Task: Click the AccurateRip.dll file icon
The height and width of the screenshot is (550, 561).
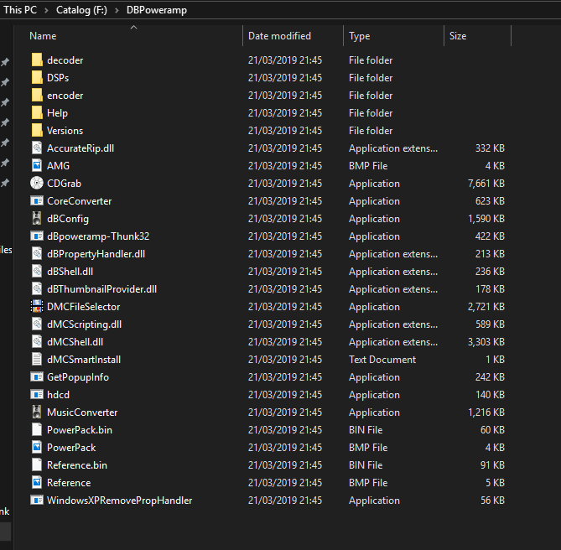Action: click(37, 148)
